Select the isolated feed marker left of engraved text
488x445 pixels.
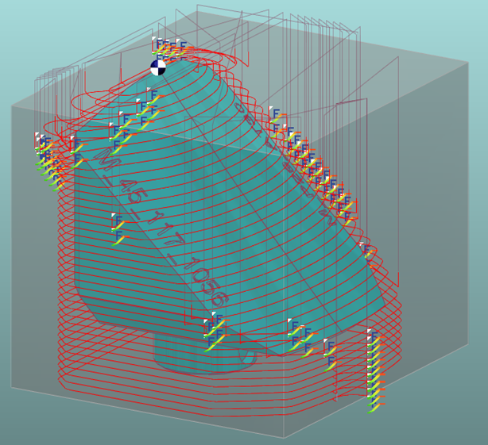pos(118,229)
